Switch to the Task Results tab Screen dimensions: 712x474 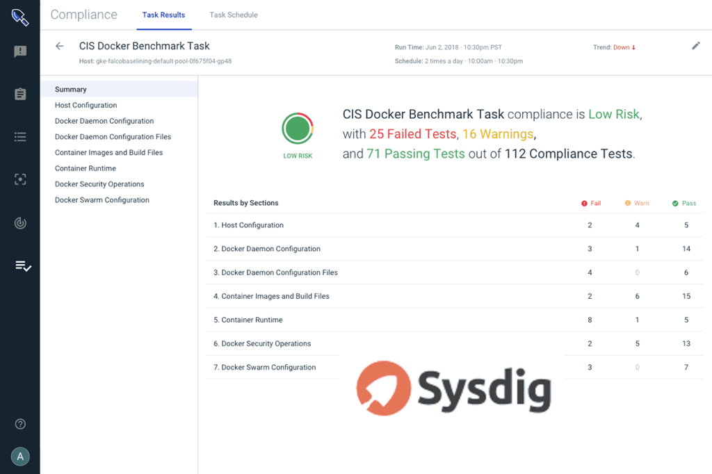[163, 15]
